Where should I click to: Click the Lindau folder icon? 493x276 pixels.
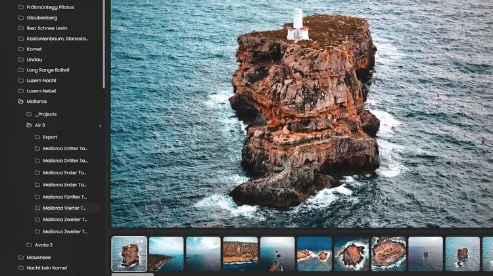pyautogui.click(x=21, y=60)
